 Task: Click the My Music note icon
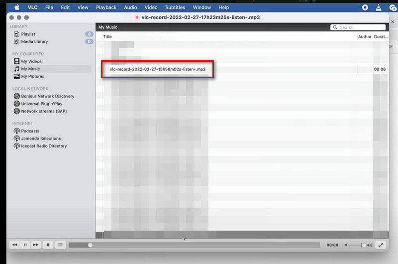[17, 69]
